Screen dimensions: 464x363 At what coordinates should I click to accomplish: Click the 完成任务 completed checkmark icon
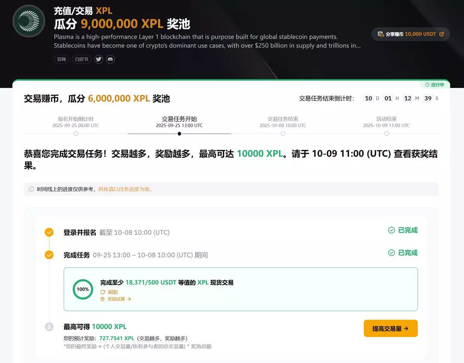click(x=49, y=255)
